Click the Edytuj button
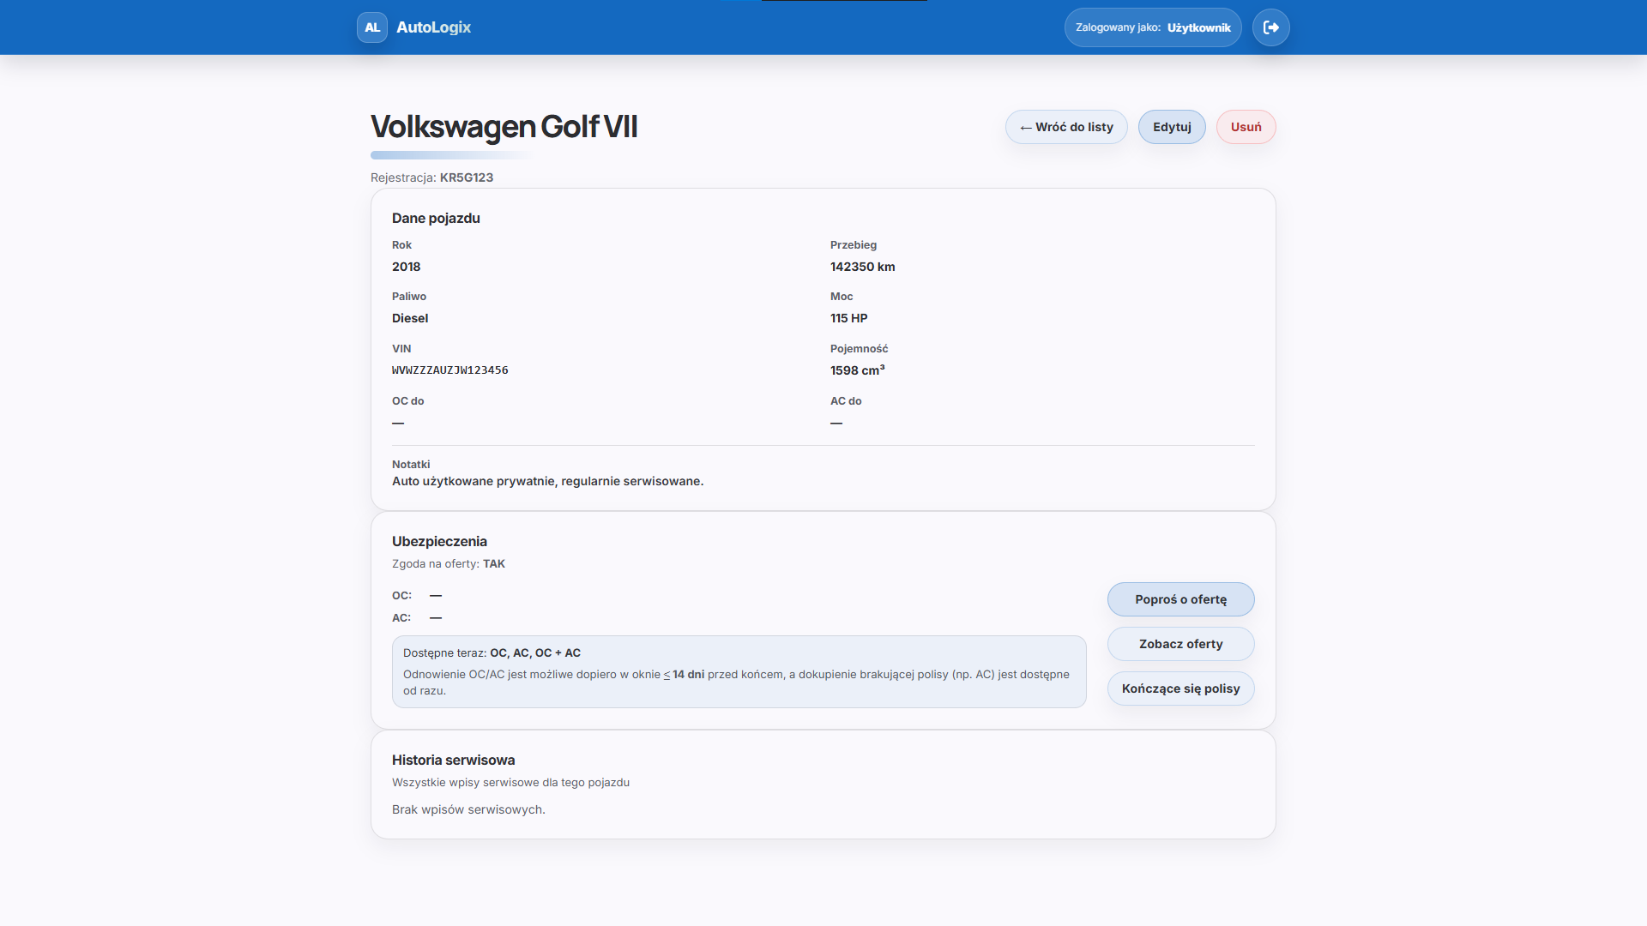The width and height of the screenshot is (1647, 926). pyautogui.click(x=1172, y=127)
